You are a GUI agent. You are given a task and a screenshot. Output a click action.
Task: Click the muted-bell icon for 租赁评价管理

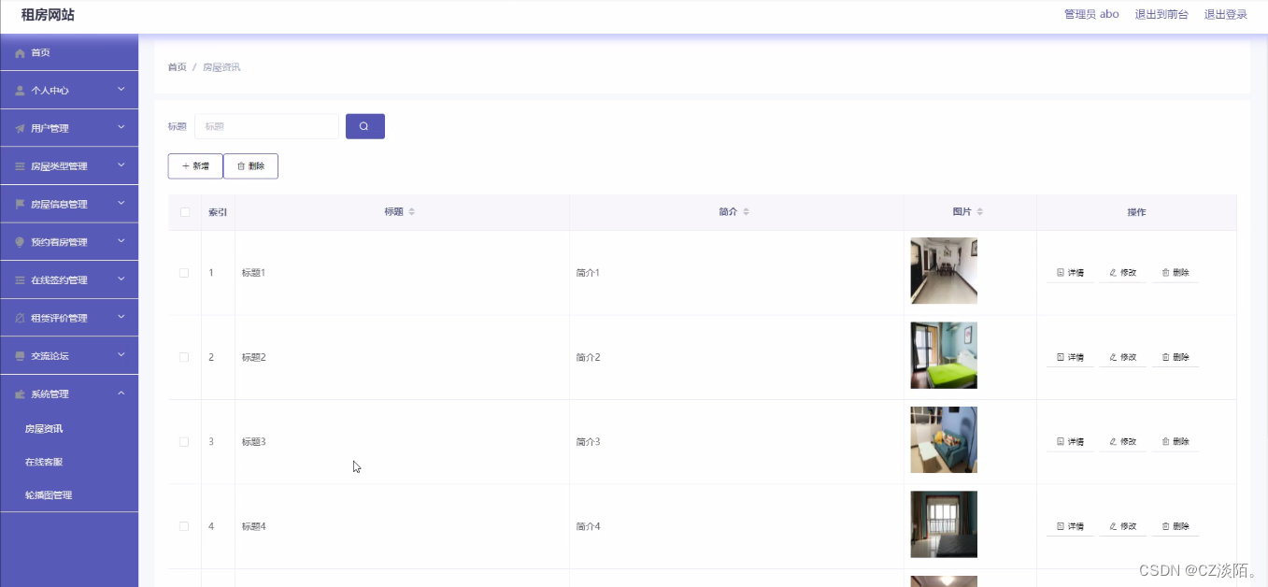click(20, 318)
